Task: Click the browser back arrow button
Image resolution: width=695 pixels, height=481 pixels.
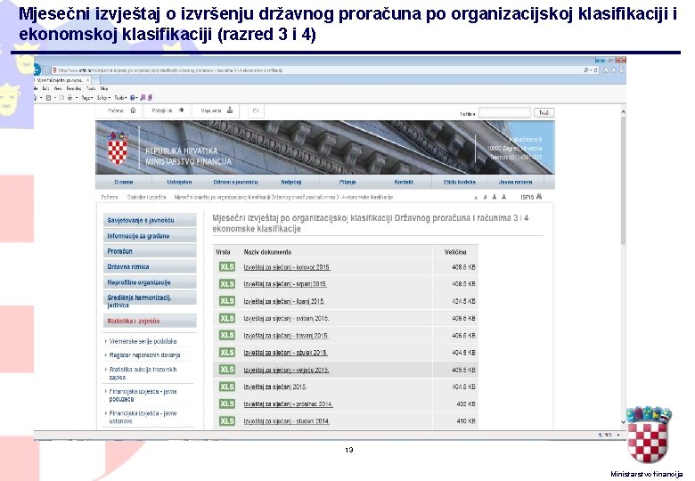Action: [36, 69]
